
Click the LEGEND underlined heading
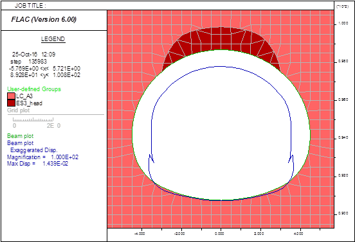click(x=53, y=39)
